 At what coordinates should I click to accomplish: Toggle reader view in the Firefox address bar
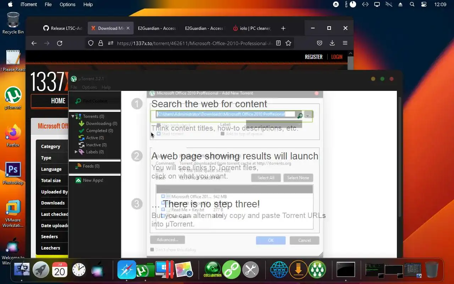coord(278,43)
